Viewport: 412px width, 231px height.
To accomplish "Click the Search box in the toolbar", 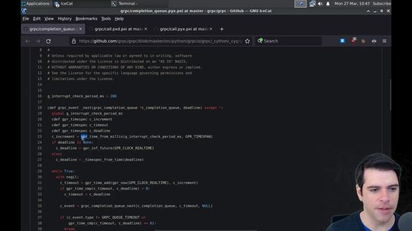I will point(288,41).
